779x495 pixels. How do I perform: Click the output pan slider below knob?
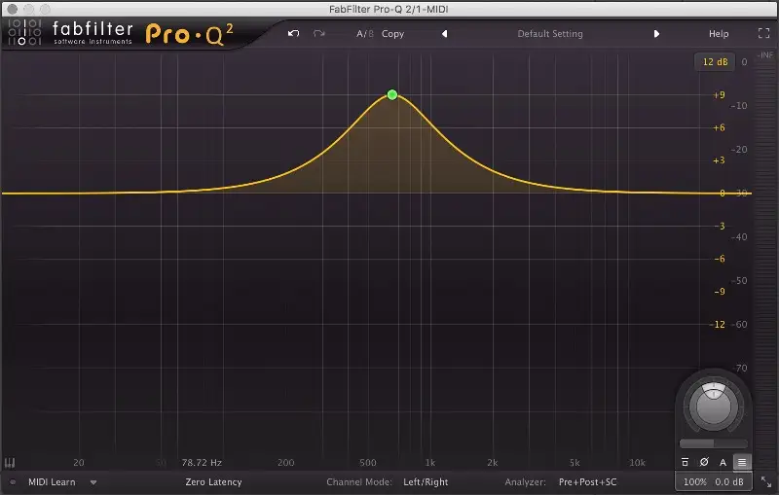click(x=713, y=443)
